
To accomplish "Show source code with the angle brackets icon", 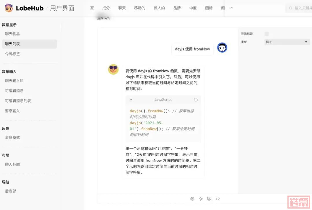I will coord(218,199).
